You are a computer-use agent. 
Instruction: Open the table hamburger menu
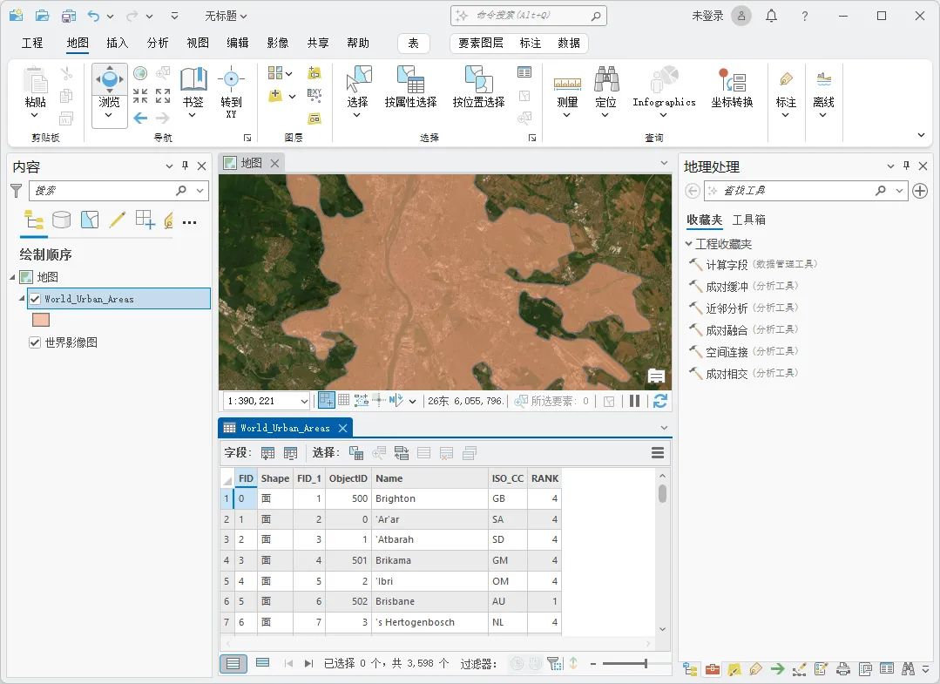pyautogui.click(x=658, y=453)
